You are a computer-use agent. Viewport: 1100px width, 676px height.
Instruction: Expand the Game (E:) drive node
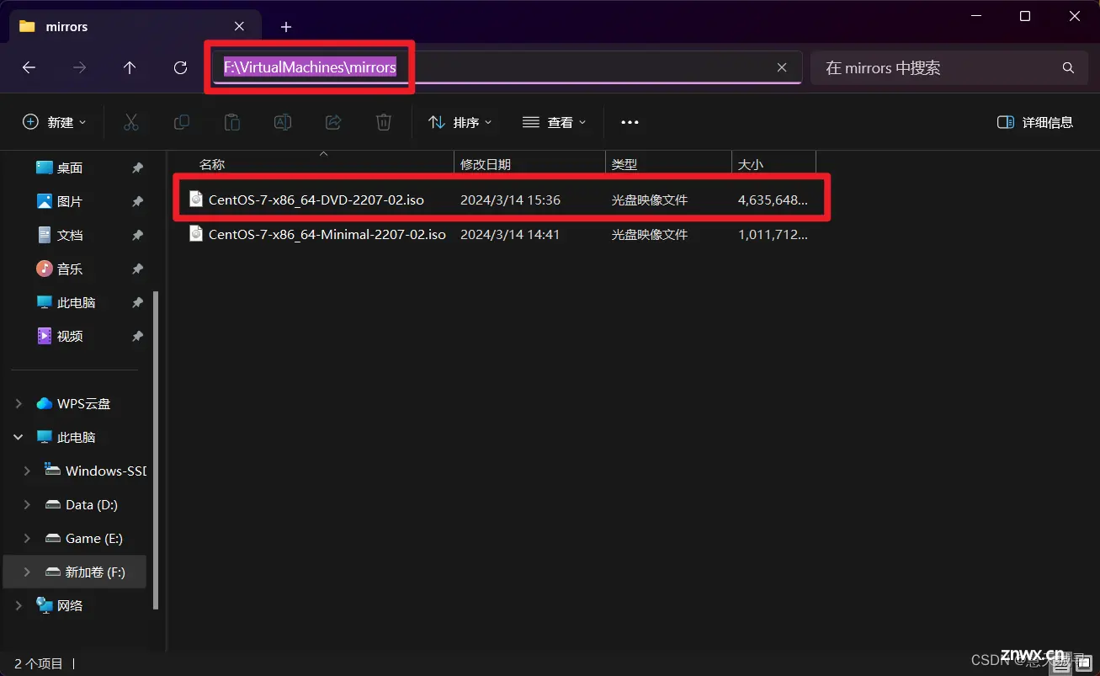[x=27, y=538]
